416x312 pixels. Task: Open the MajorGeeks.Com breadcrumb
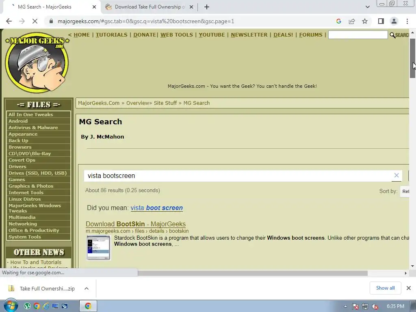(99, 103)
